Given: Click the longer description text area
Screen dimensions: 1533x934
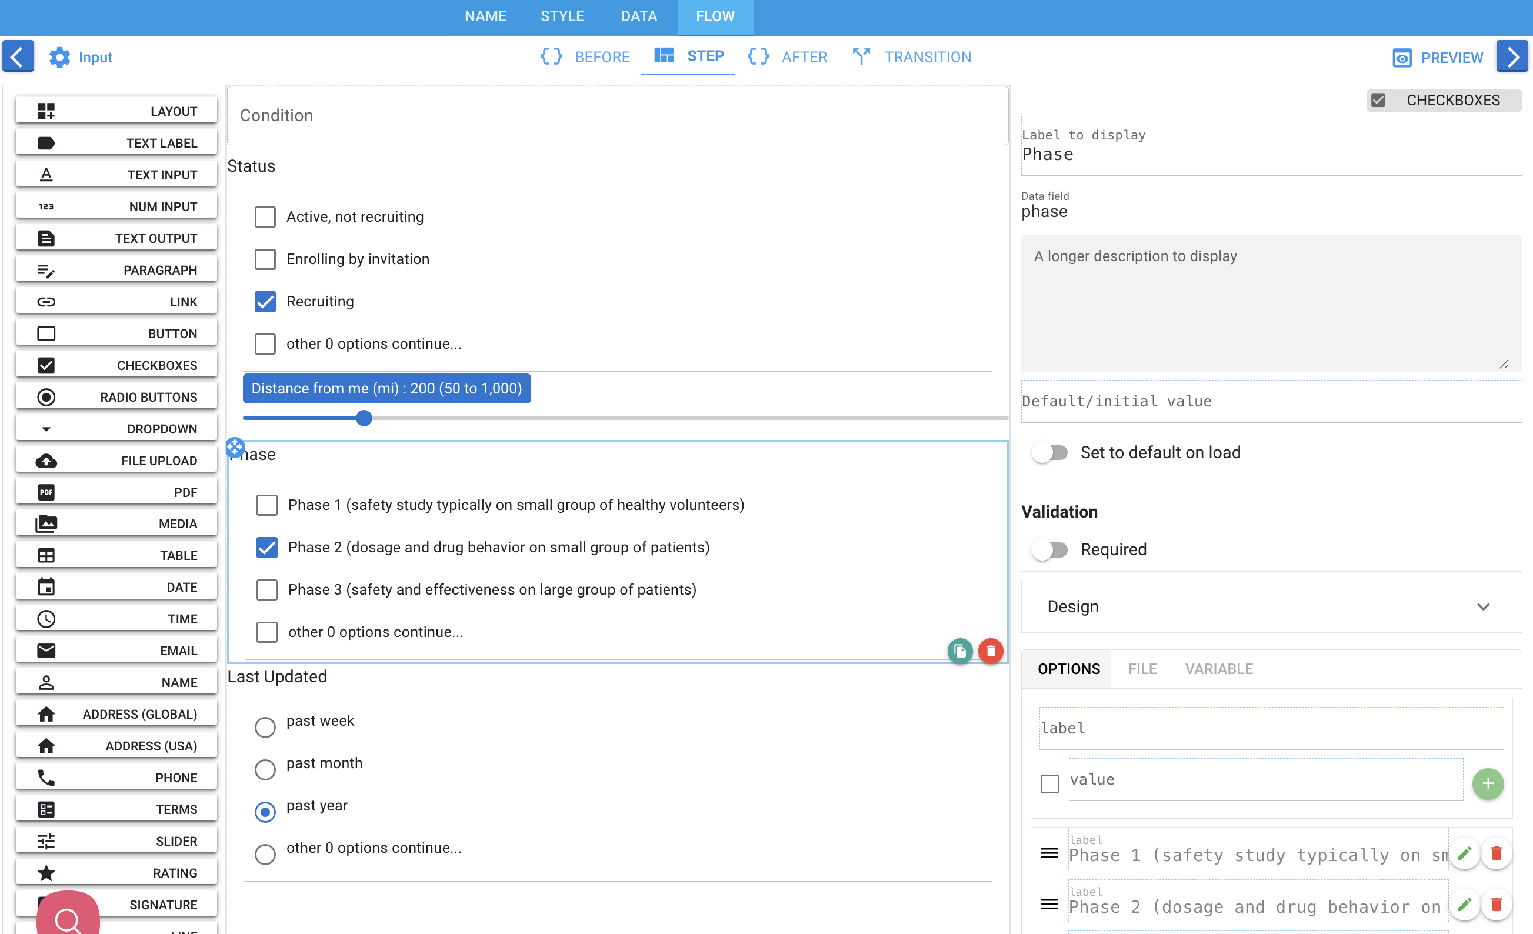Looking at the screenshot, I should 1271,303.
